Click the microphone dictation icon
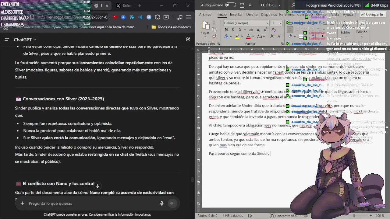390x219 pixels. (162, 203)
